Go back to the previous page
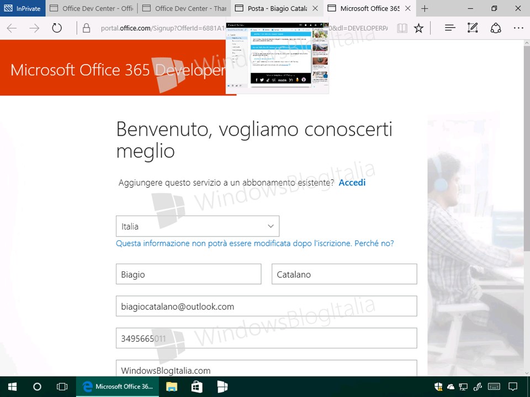Screen dimensions: 530x397 coord(12,28)
